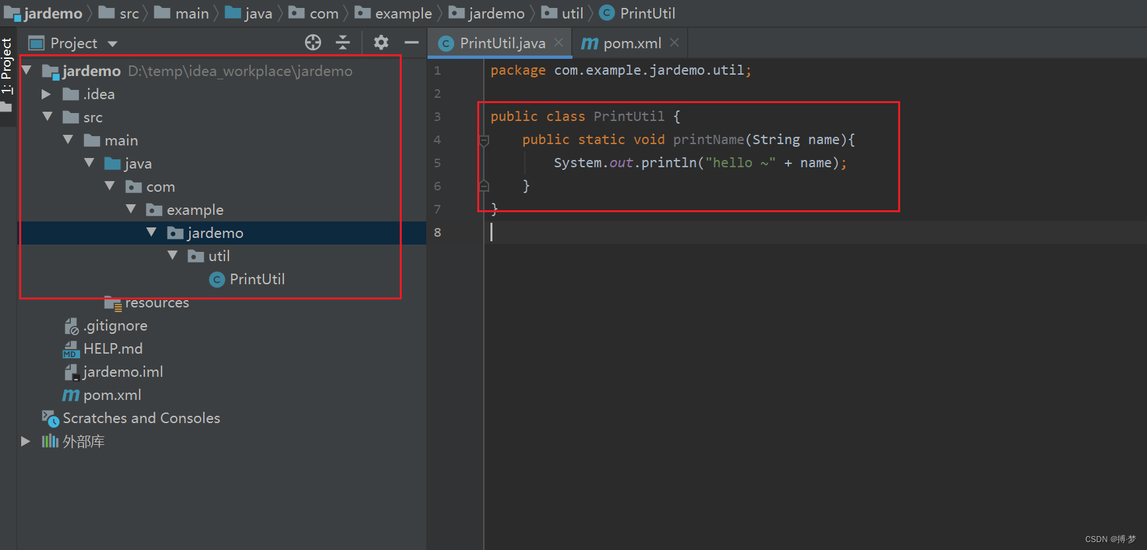Select the .gitignore file
This screenshot has width=1147, height=550.
(x=115, y=326)
